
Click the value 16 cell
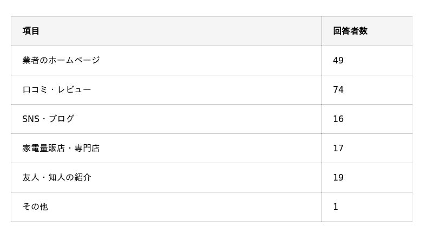[x=338, y=119]
